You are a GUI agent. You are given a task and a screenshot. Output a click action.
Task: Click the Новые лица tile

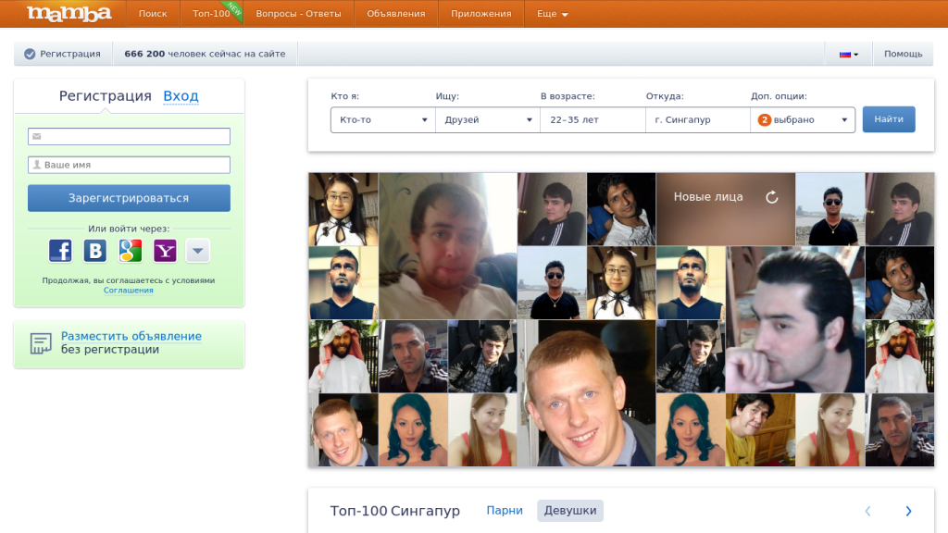point(726,209)
